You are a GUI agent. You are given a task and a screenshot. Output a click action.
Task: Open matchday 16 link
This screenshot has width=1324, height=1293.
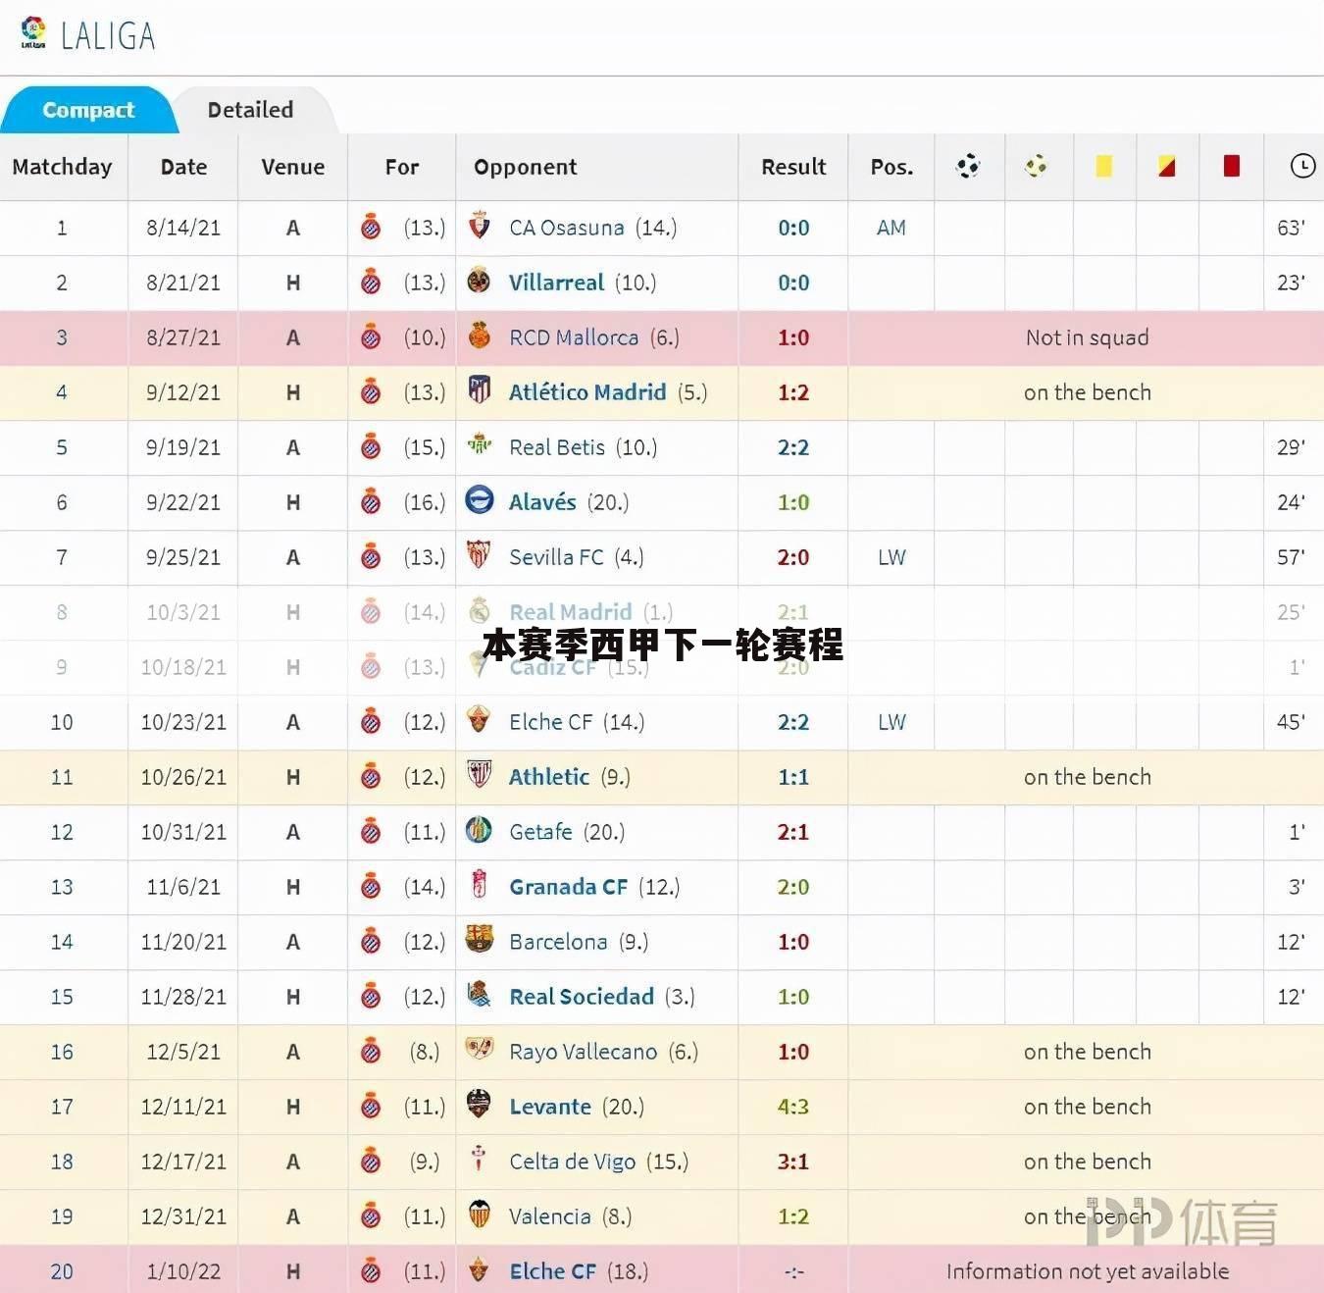(62, 1052)
